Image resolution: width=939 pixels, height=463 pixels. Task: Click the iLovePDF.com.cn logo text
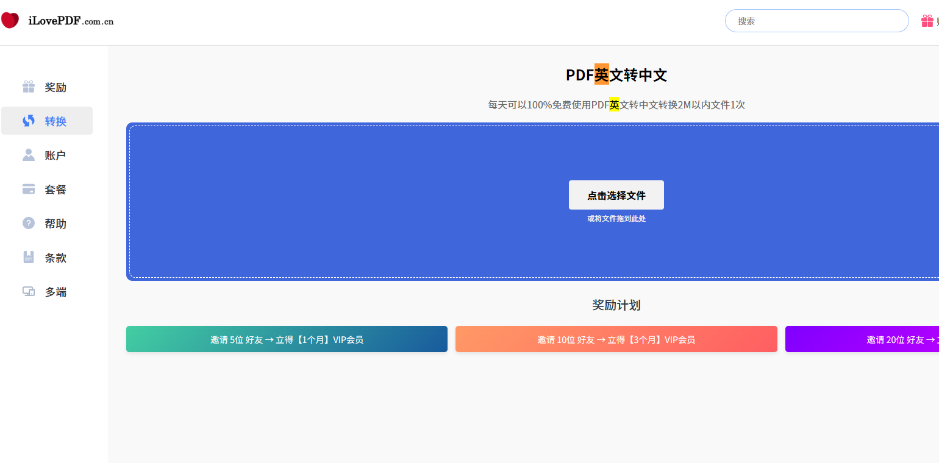(71, 21)
